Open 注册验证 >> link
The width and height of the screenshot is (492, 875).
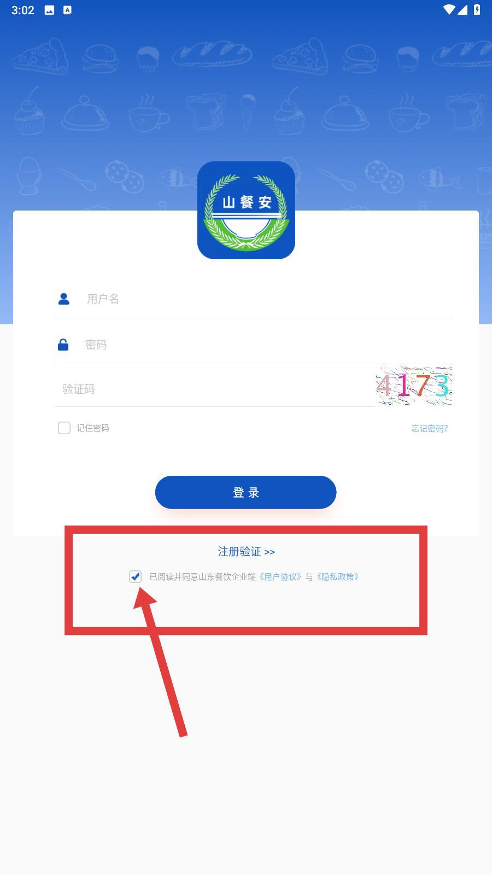click(x=246, y=551)
